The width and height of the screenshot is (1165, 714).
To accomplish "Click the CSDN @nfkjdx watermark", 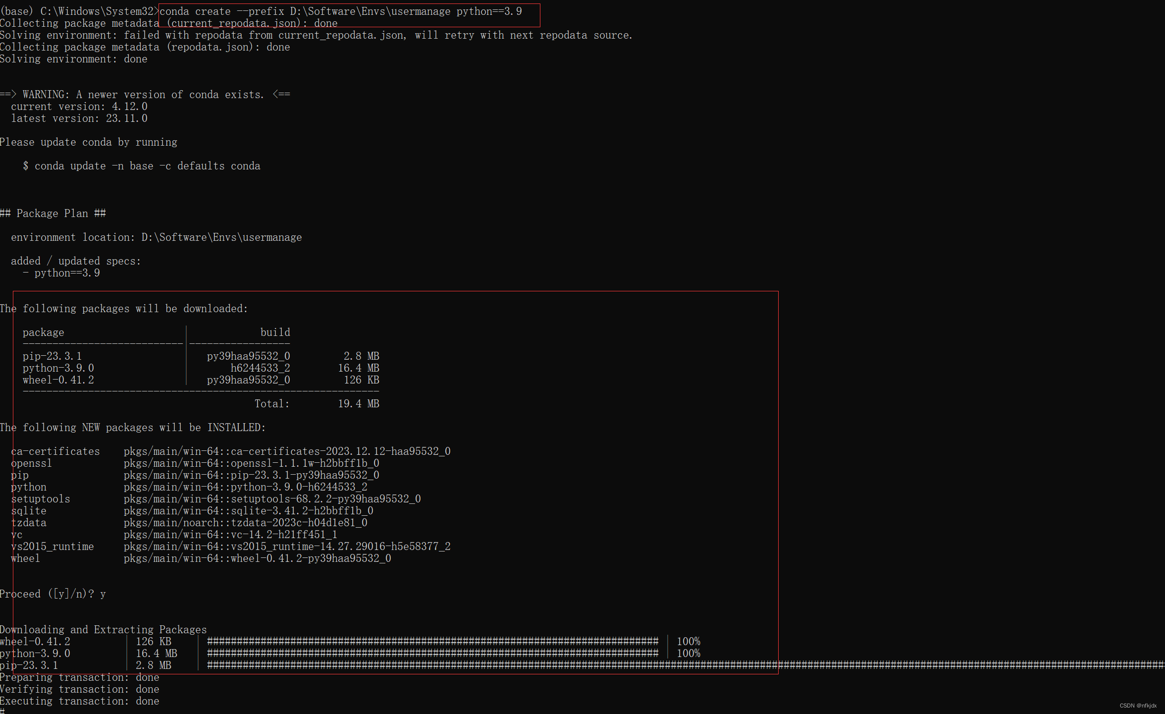I will coord(1138,706).
